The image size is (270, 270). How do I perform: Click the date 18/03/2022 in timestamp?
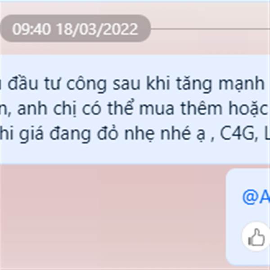point(97,29)
